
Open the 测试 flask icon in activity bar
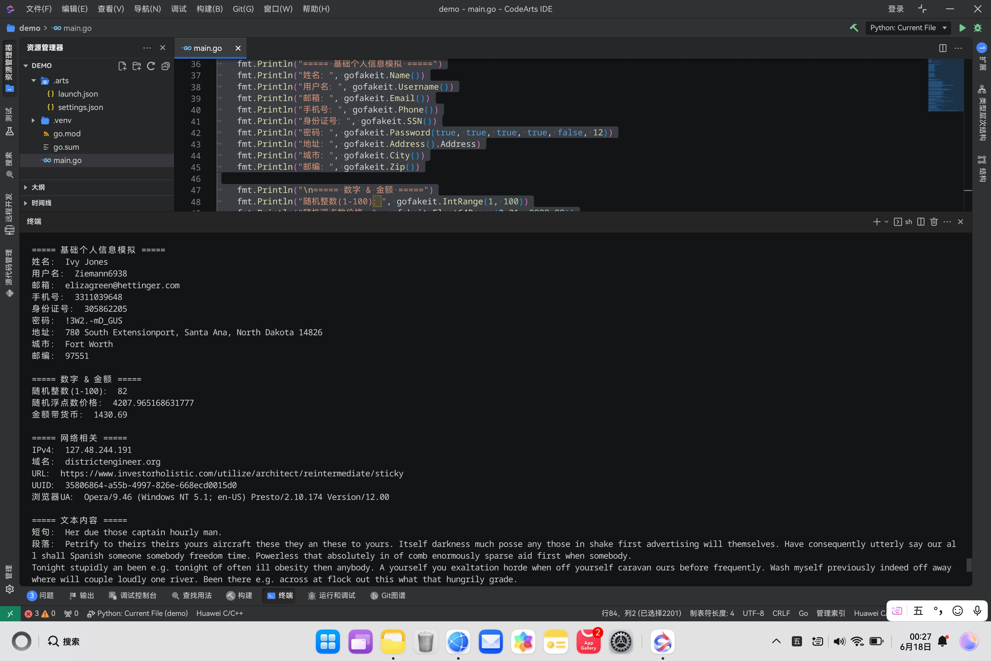click(9, 122)
